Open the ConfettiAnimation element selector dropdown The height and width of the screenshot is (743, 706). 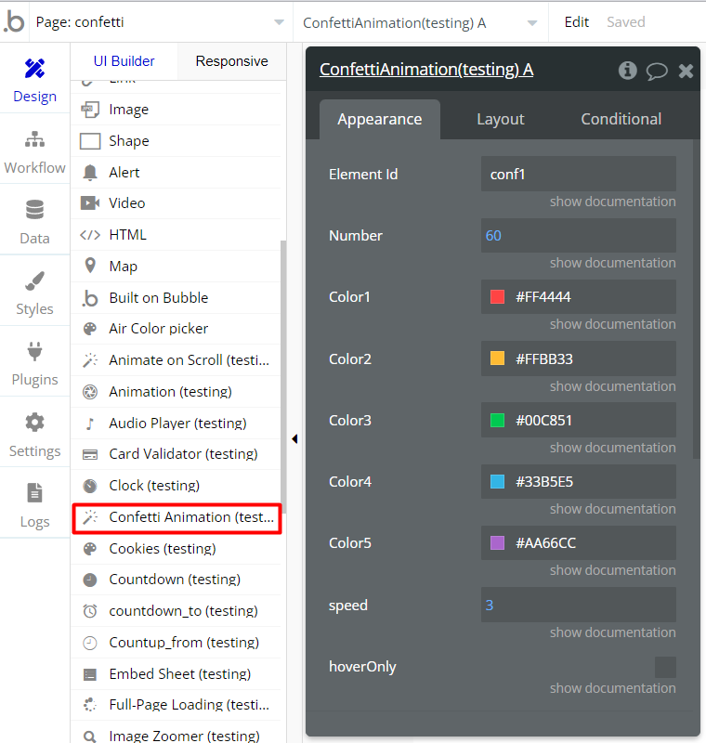pyautogui.click(x=419, y=22)
